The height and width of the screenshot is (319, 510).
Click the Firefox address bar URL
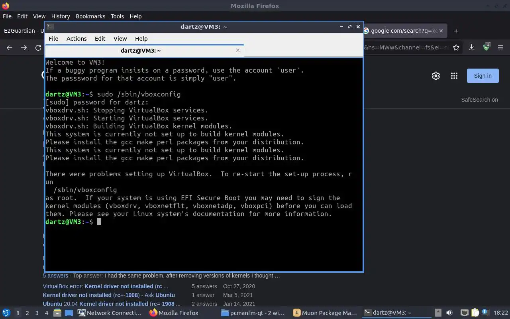[x=406, y=47]
